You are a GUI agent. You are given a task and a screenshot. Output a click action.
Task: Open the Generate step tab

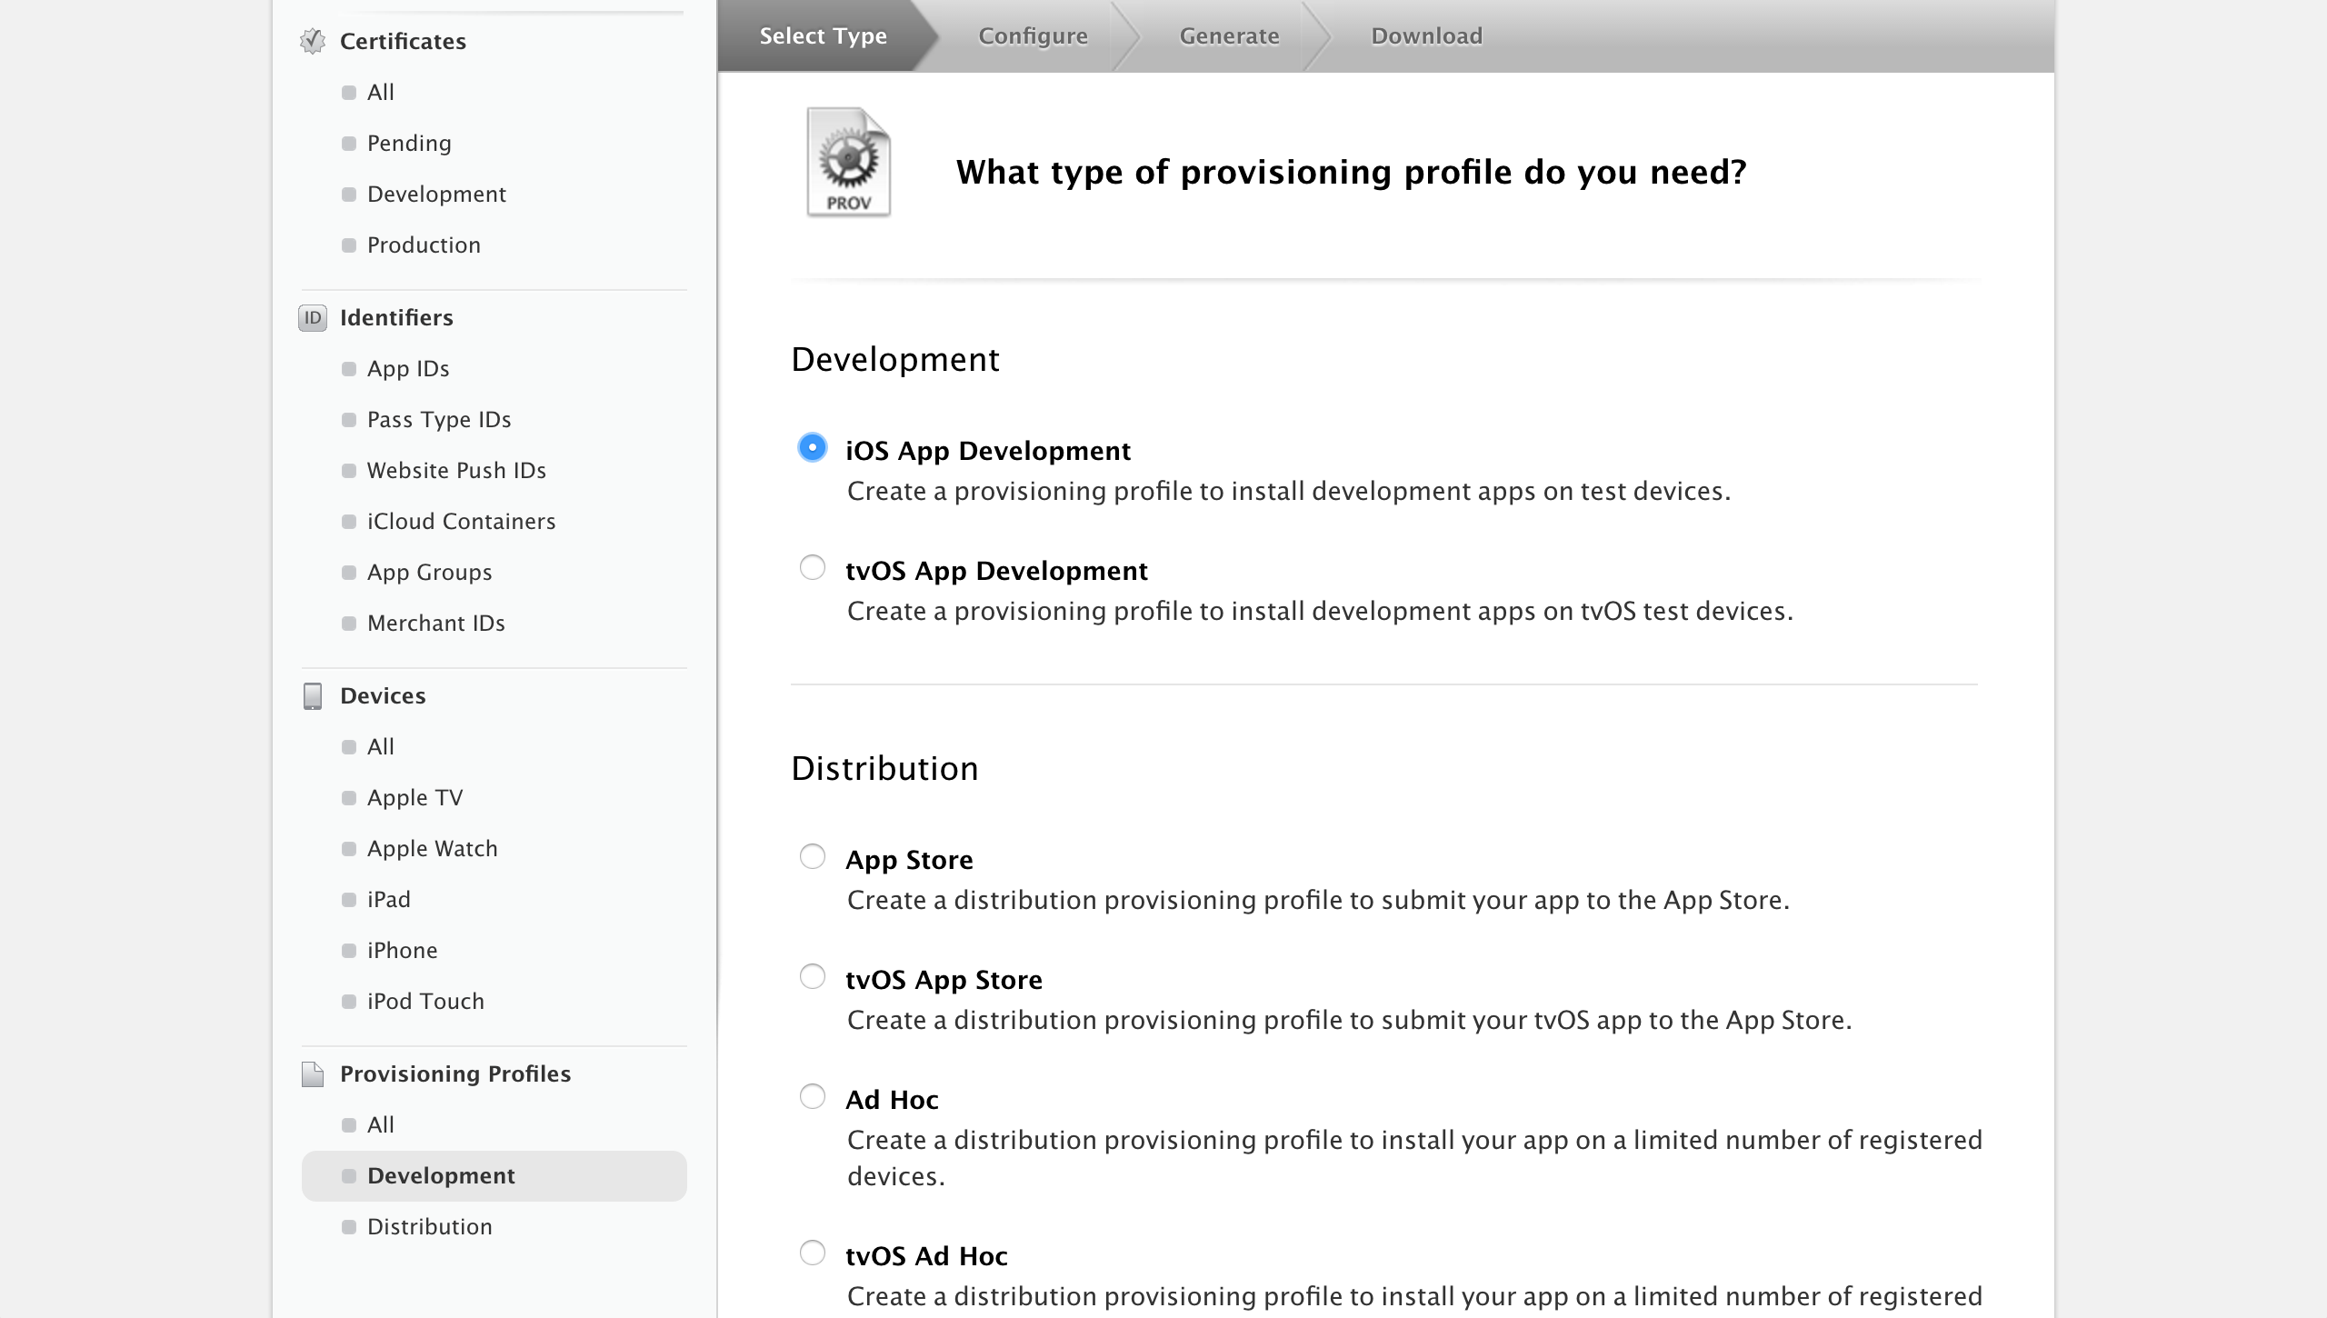1229,35
